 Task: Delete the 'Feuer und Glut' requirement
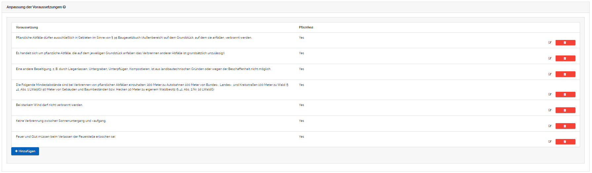click(x=565, y=142)
